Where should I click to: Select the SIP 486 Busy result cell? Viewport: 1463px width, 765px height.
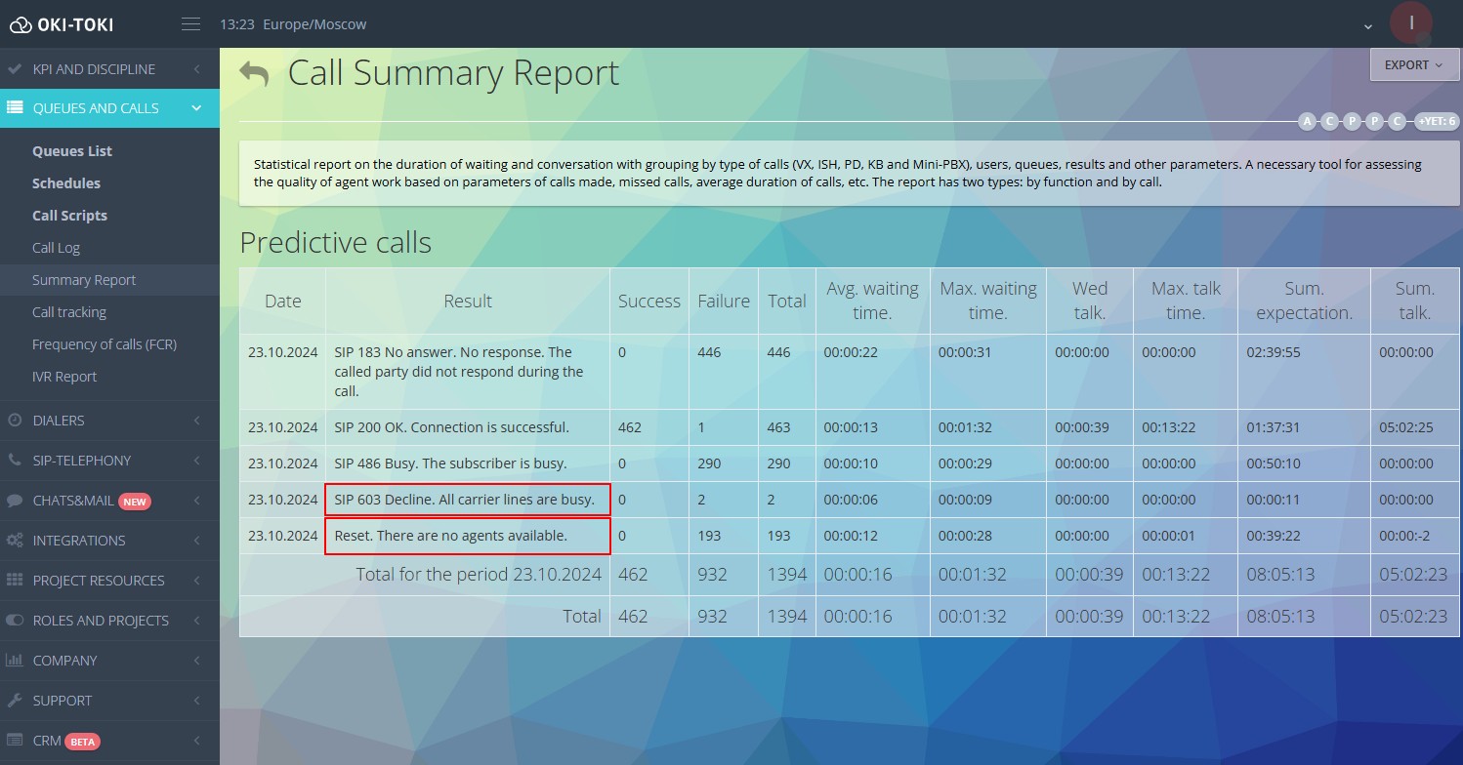coord(468,463)
